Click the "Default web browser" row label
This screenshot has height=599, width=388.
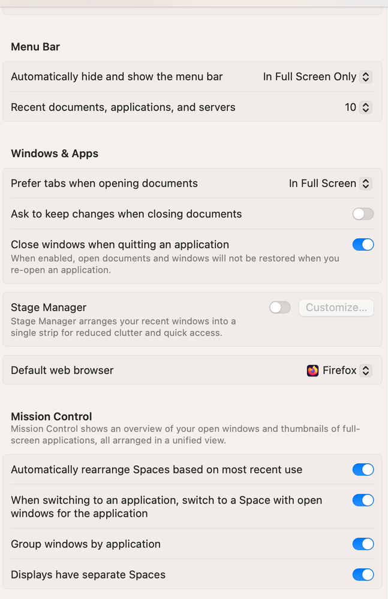62,371
